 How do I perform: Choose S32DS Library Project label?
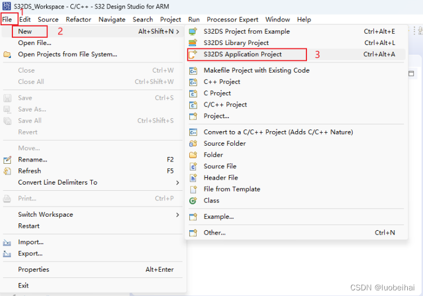pos(236,43)
